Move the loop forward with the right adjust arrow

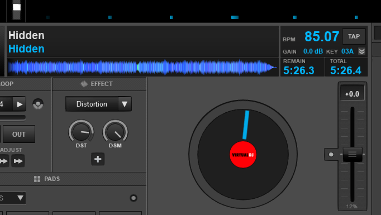pos(18,161)
